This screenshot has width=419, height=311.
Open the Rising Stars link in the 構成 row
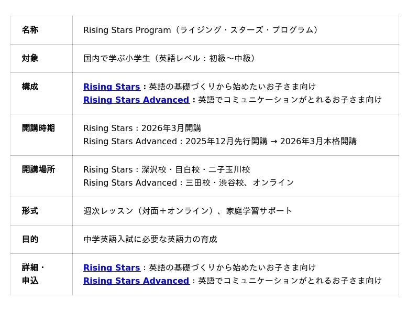pos(112,87)
